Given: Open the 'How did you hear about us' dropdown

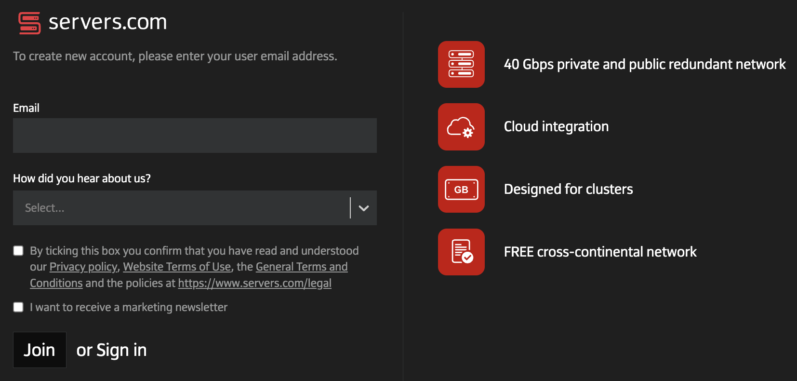Looking at the screenshot, I should 195,208.
